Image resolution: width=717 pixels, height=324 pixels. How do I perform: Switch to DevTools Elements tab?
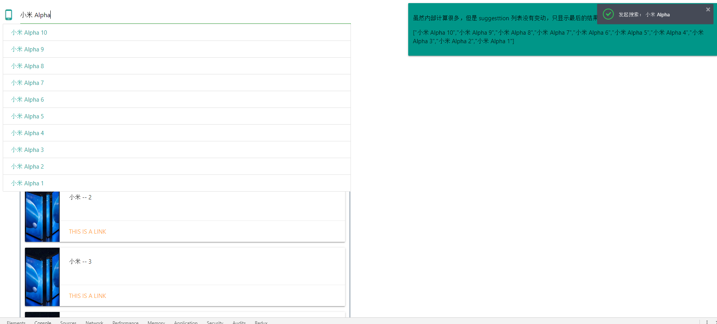click(16, 322)
